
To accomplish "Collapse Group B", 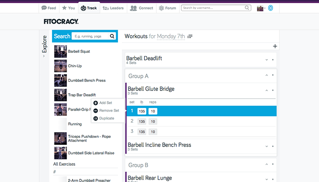I will coord(267,164).
